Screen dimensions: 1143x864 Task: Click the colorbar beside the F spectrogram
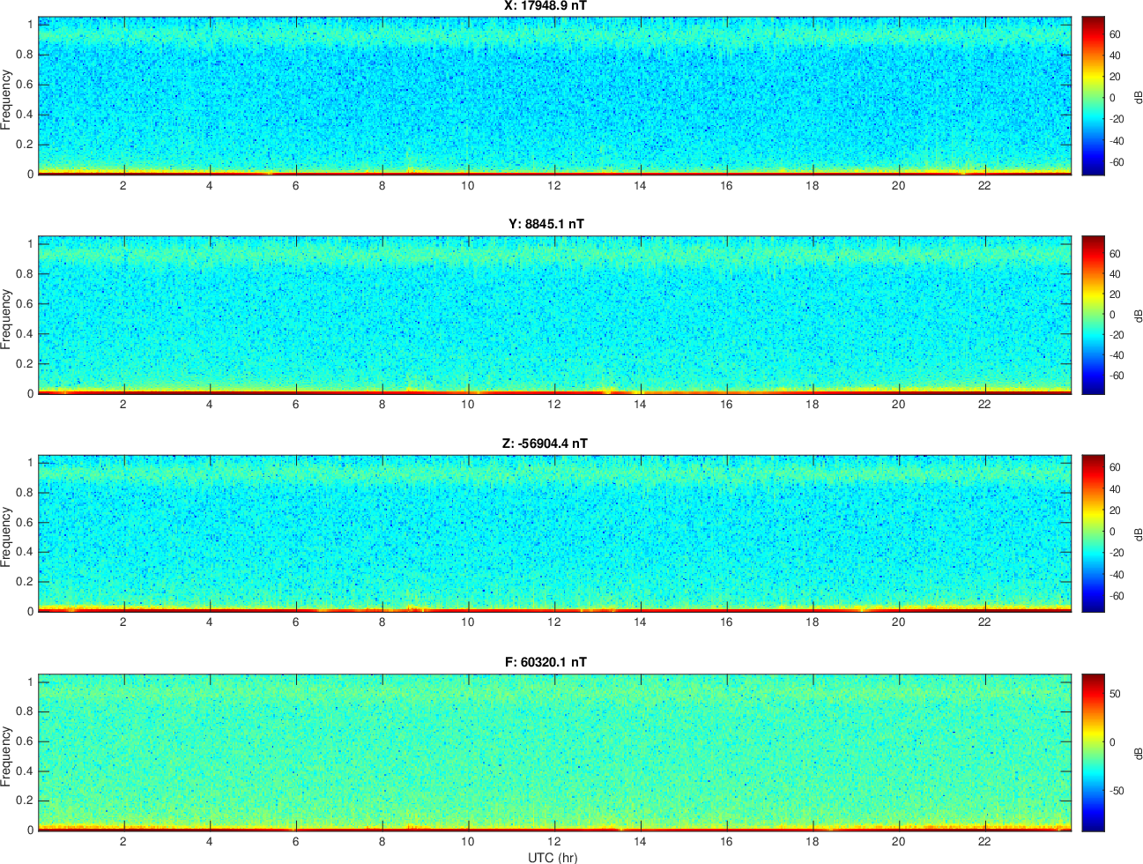click(x=1093, y=752)
